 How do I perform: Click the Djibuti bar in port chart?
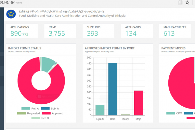100,110
